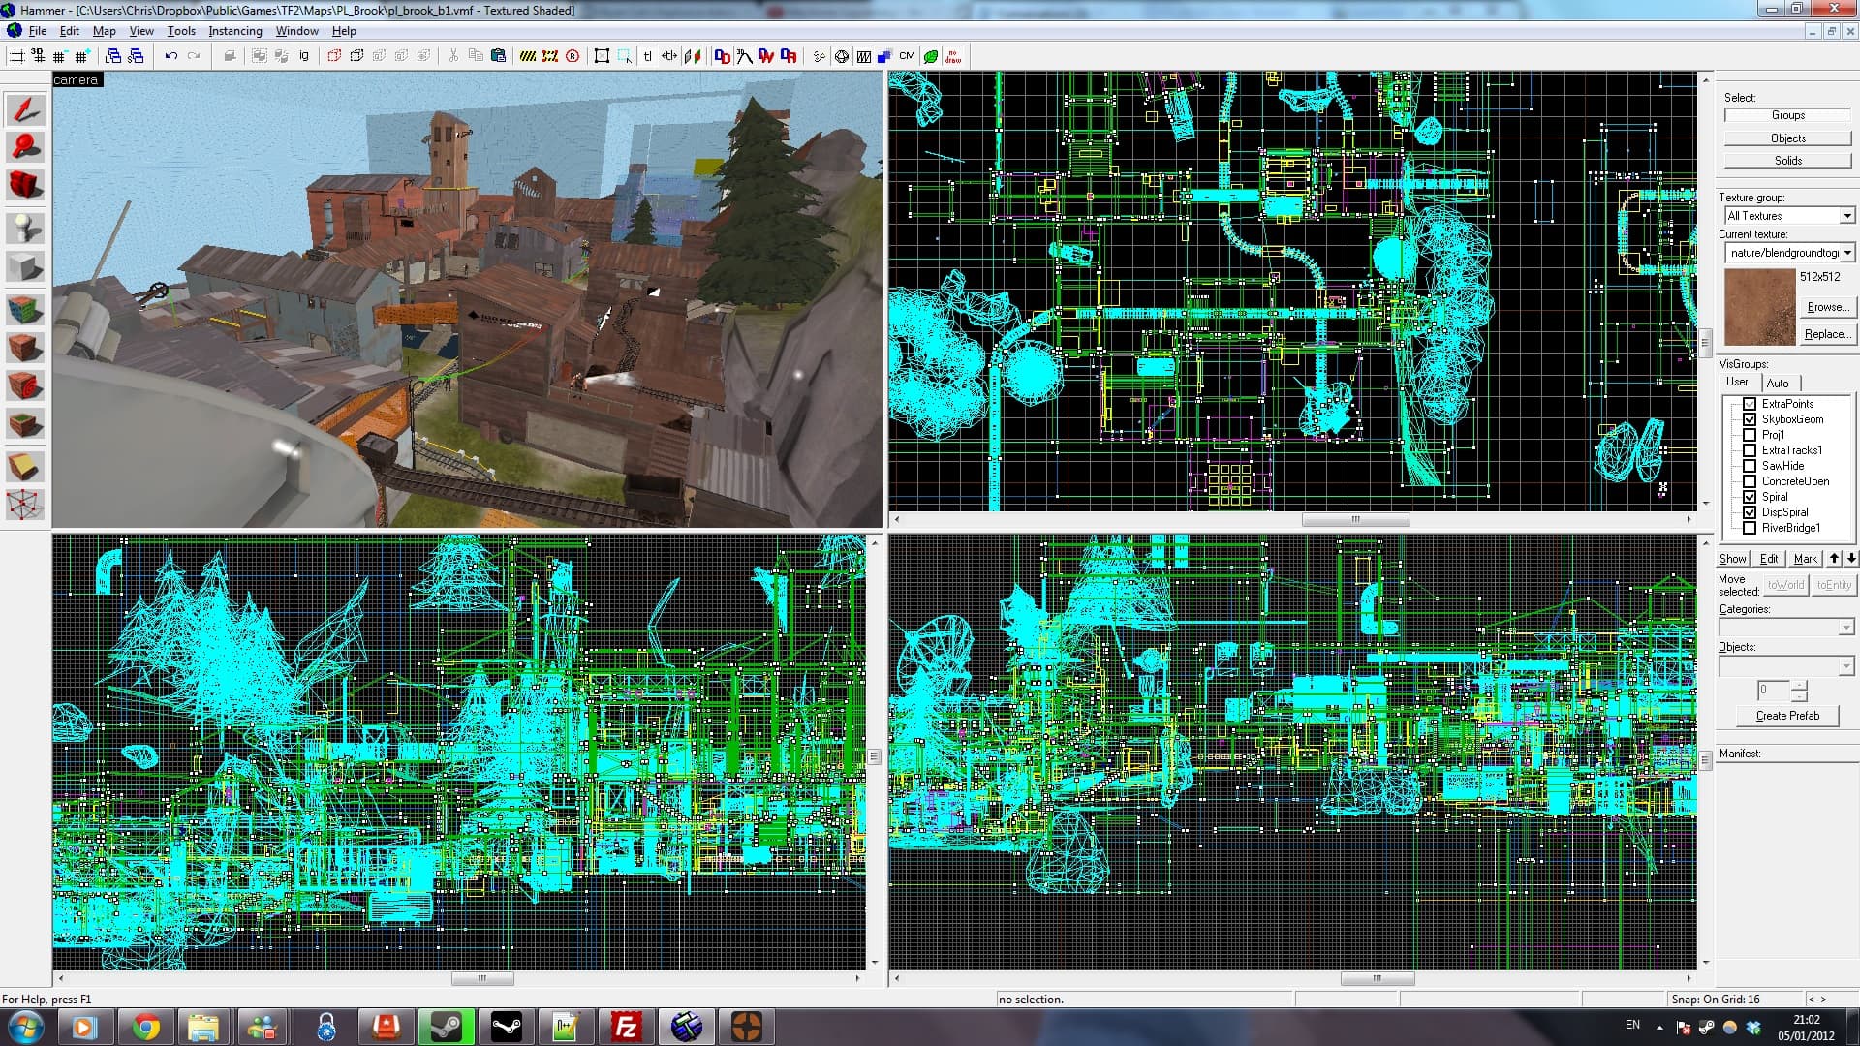Viewport: 1860px width, 1046px height.
Task: Uncheck the Spiral visgroup
Action: [x=1750, y=497]
